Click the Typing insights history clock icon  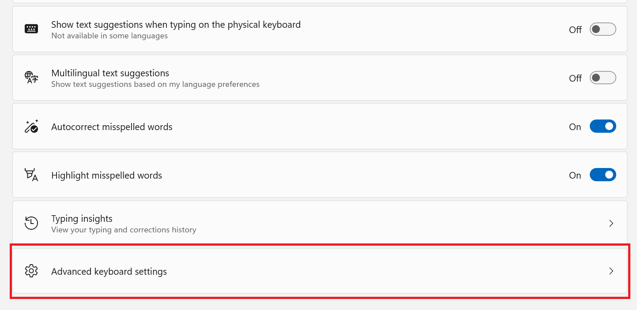31,223
